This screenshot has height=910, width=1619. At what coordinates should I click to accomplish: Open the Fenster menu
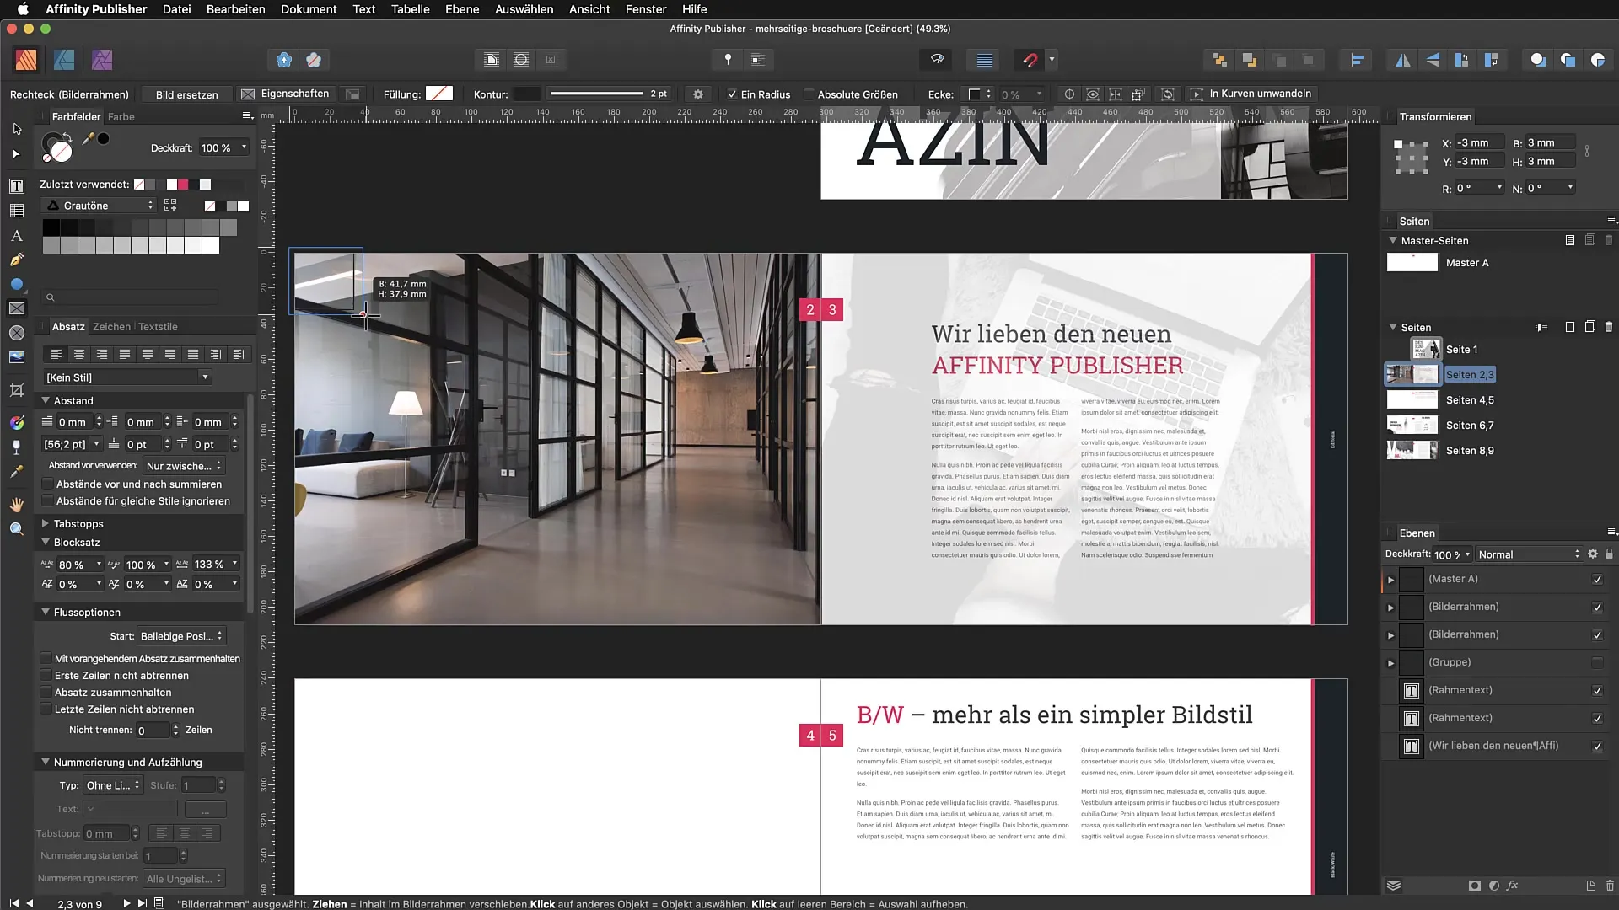(x=646, y=9)
